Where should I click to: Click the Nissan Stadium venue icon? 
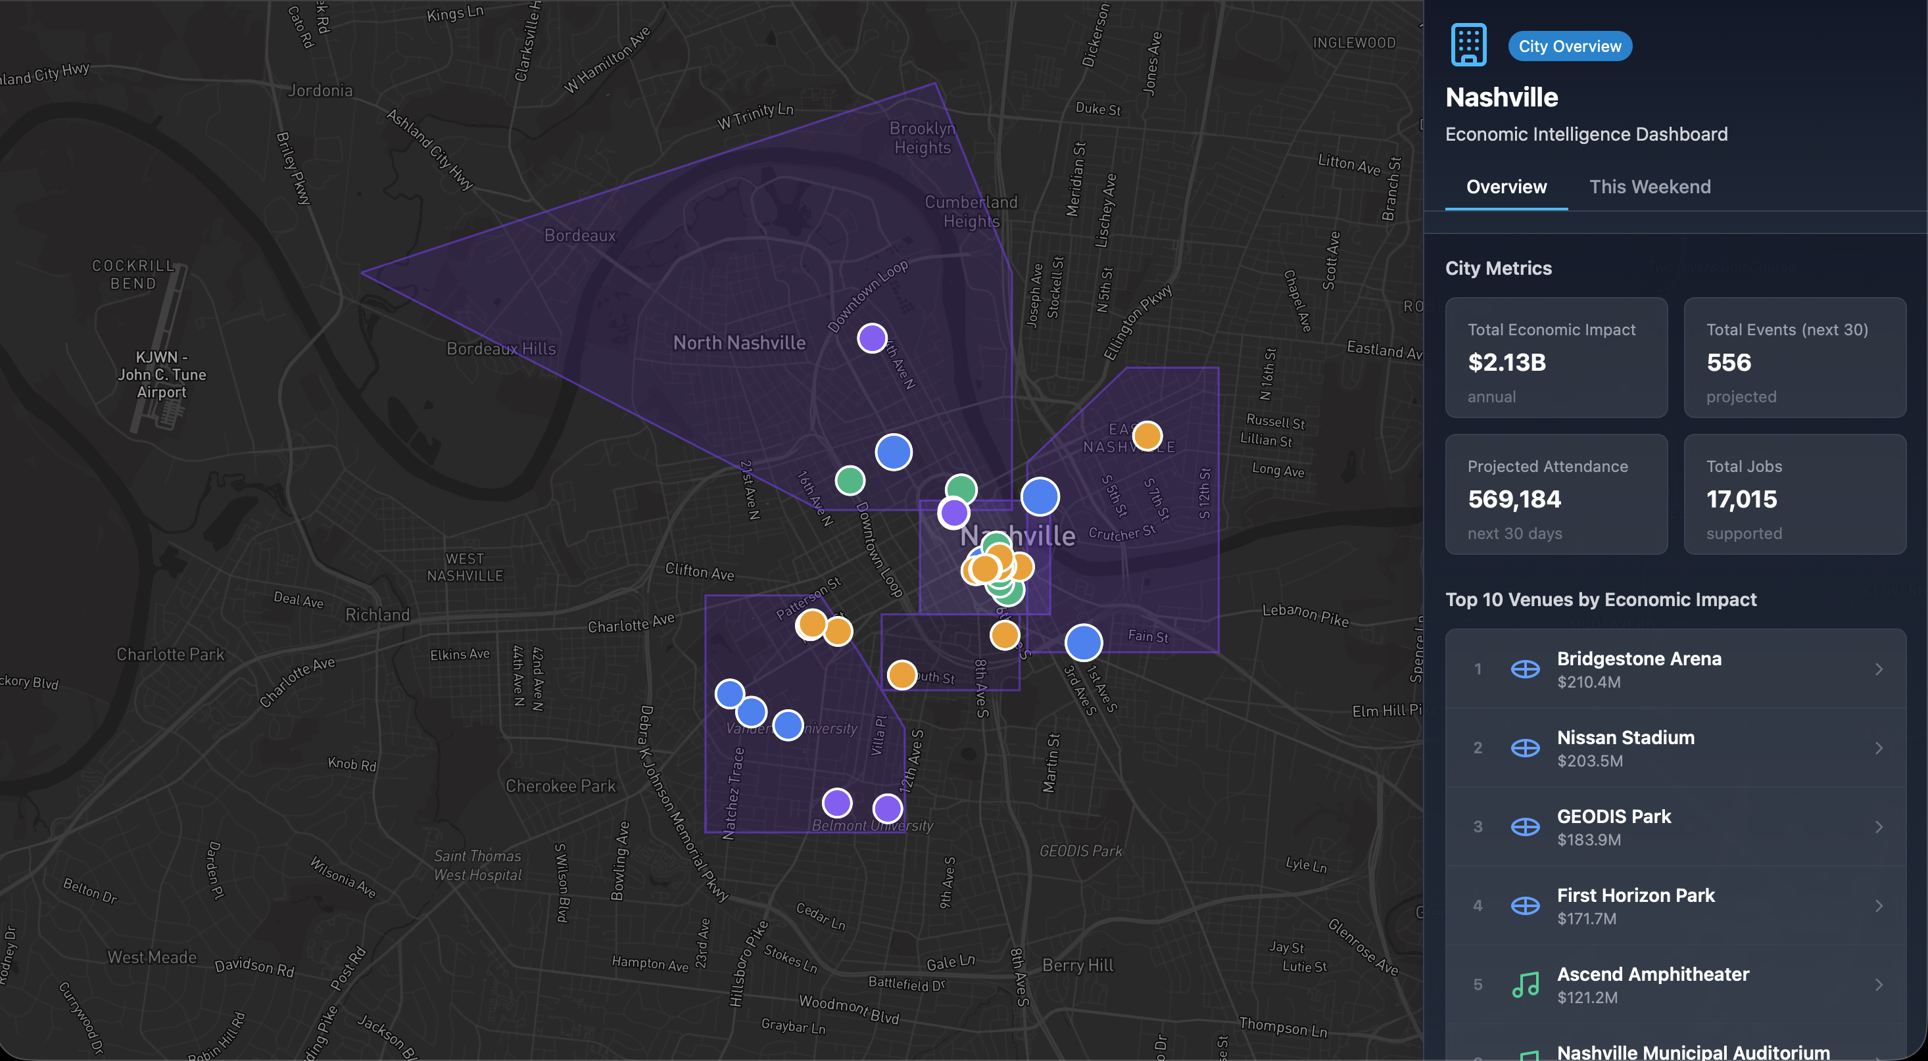pos(1525,748)
